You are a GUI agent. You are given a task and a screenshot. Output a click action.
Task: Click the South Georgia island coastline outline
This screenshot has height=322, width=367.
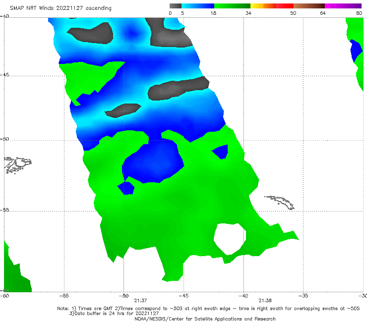(x=280, y=203)
